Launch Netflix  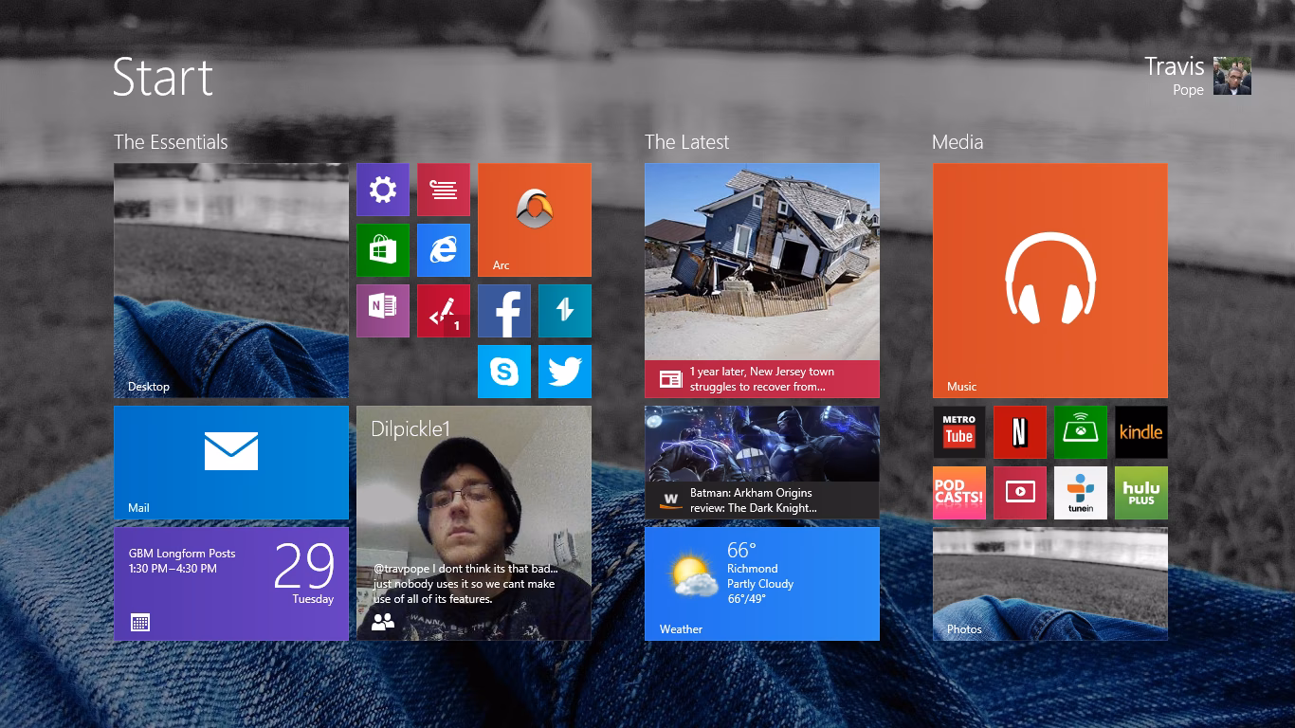coord(1019,432)
